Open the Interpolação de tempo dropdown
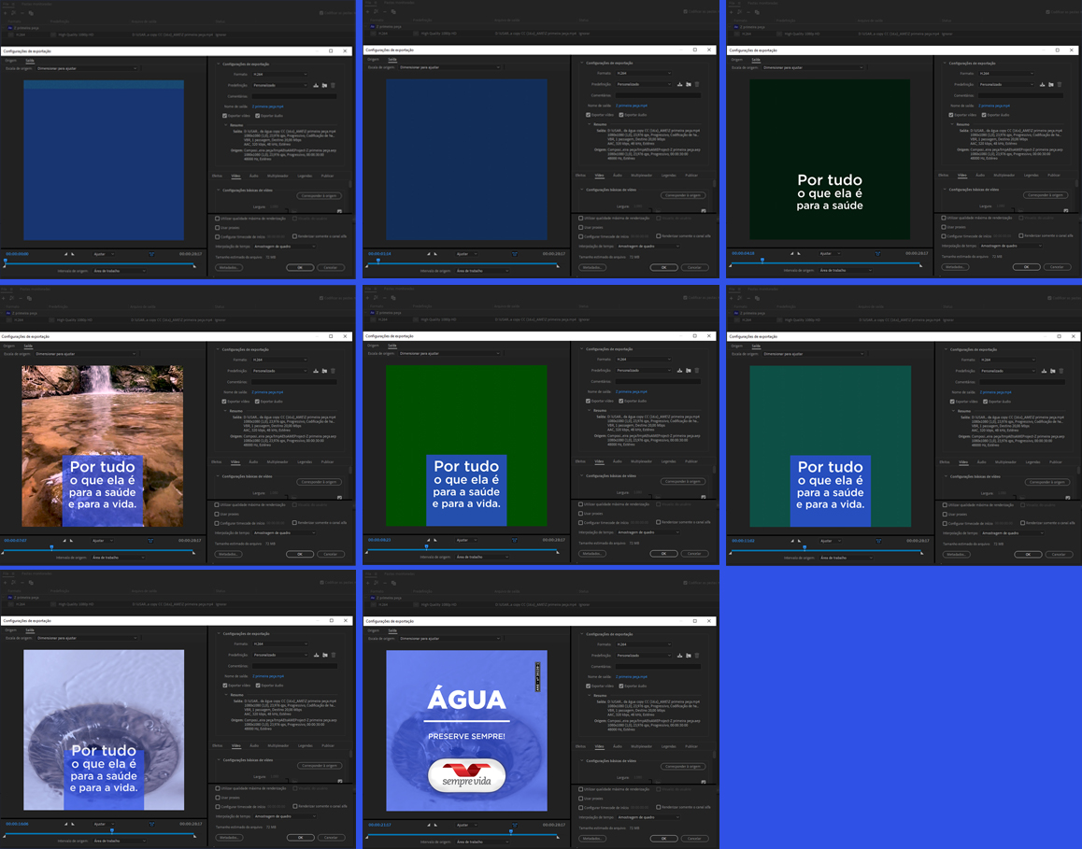 [x=284, y=247]
